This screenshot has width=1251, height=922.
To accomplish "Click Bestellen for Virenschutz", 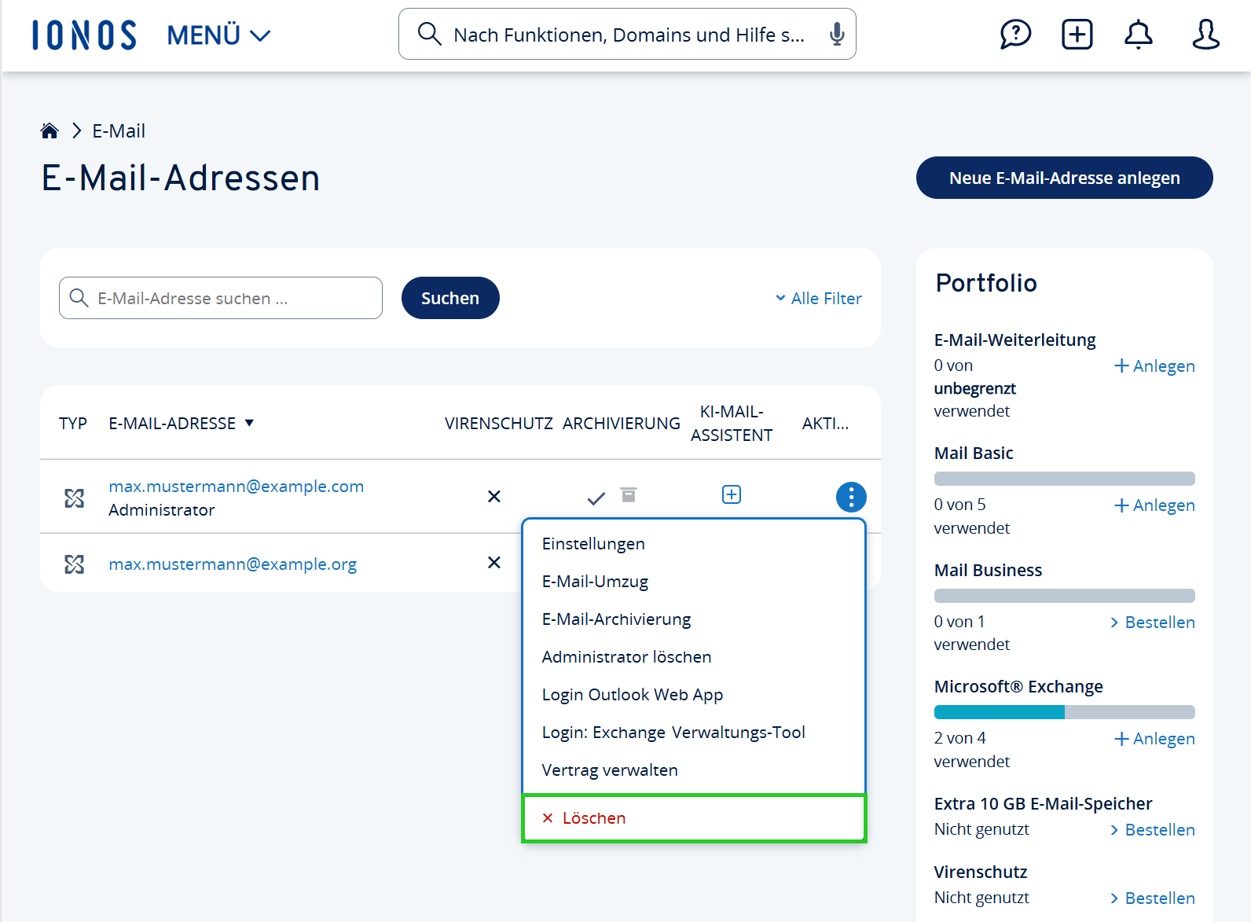I will (x=1153, y=898).
